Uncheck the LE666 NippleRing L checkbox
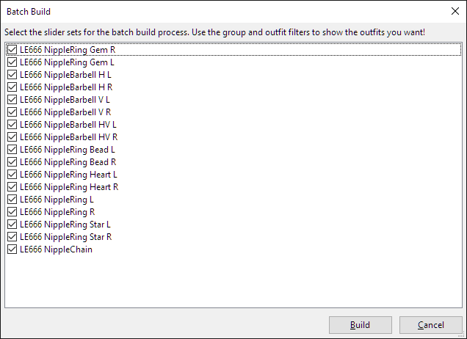This screenshot has width=467, height=339. click(x=12, y=200)
